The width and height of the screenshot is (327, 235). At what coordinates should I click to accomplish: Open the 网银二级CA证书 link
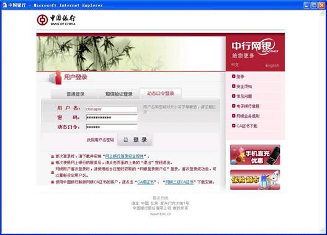(x=179, y=182)
